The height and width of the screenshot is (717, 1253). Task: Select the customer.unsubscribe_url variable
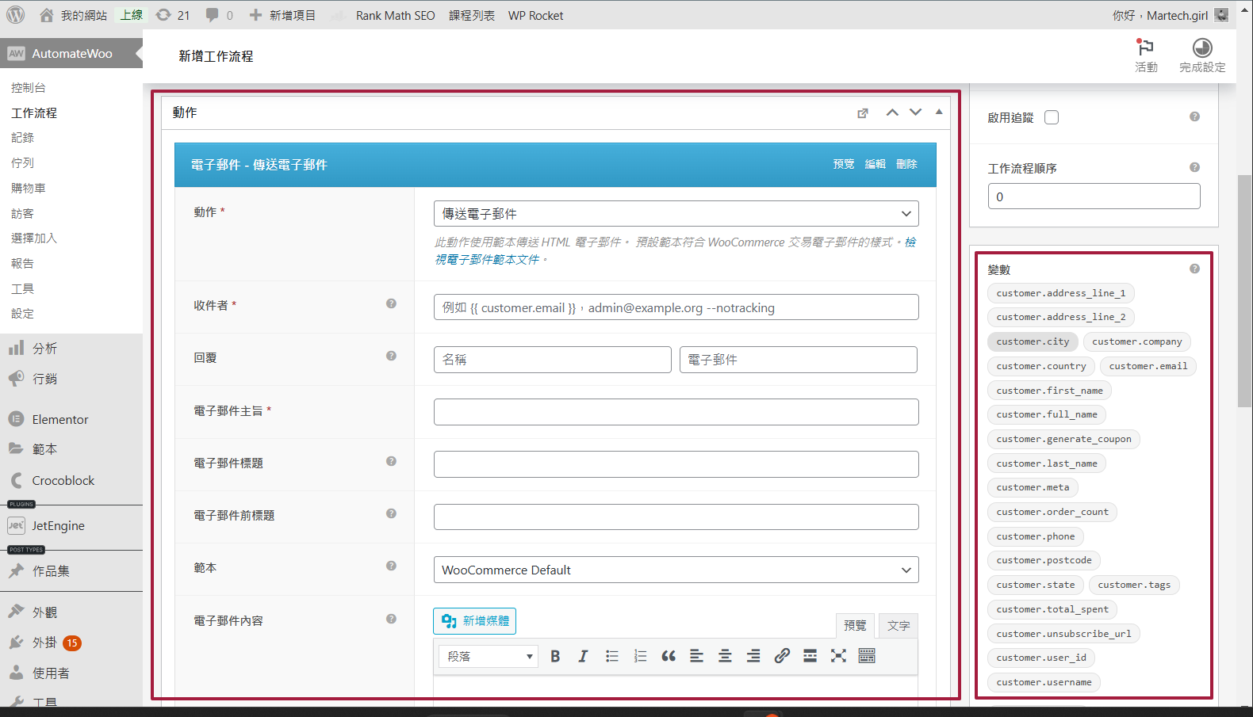(x=1063, y=634)
